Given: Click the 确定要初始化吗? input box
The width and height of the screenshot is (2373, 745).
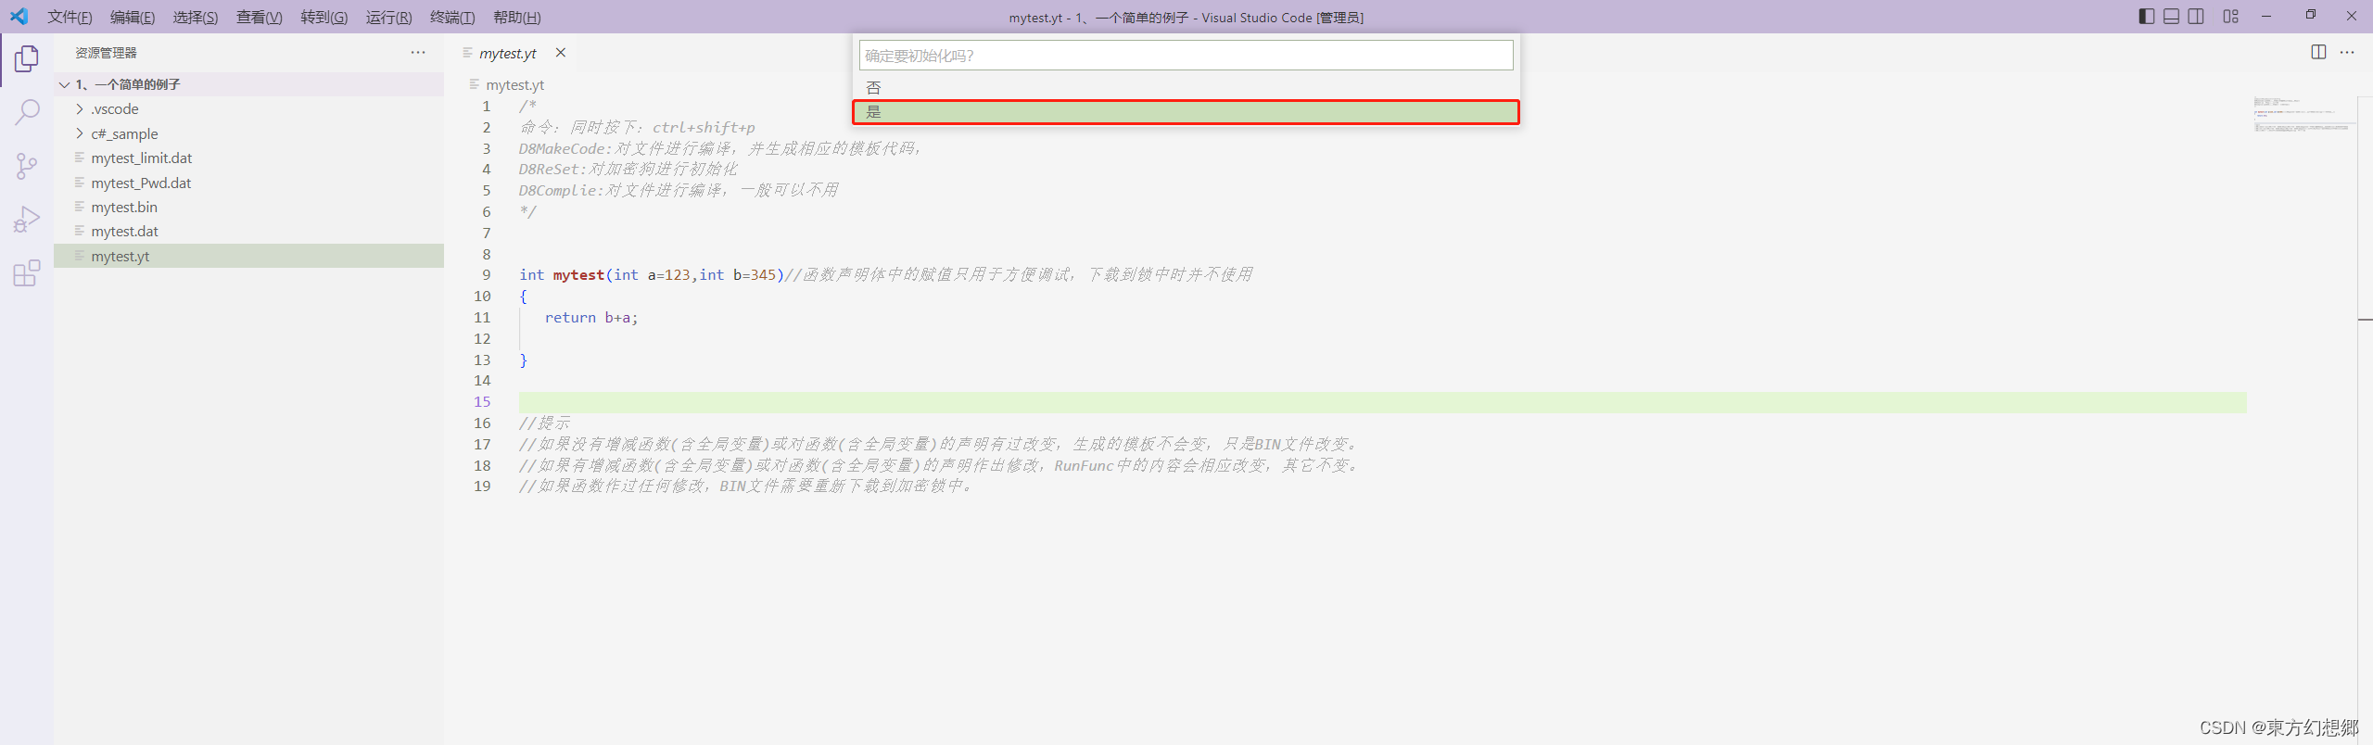Looking at the screenshot, I should click(x=1186, y=56).
